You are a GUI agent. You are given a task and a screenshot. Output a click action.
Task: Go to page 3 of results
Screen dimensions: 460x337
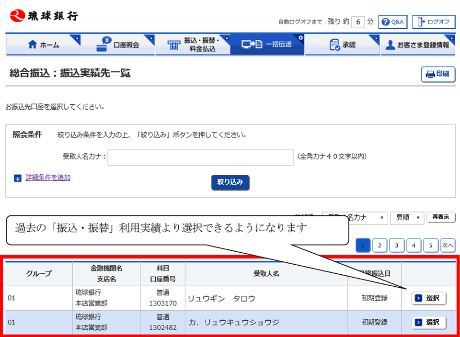396,246
